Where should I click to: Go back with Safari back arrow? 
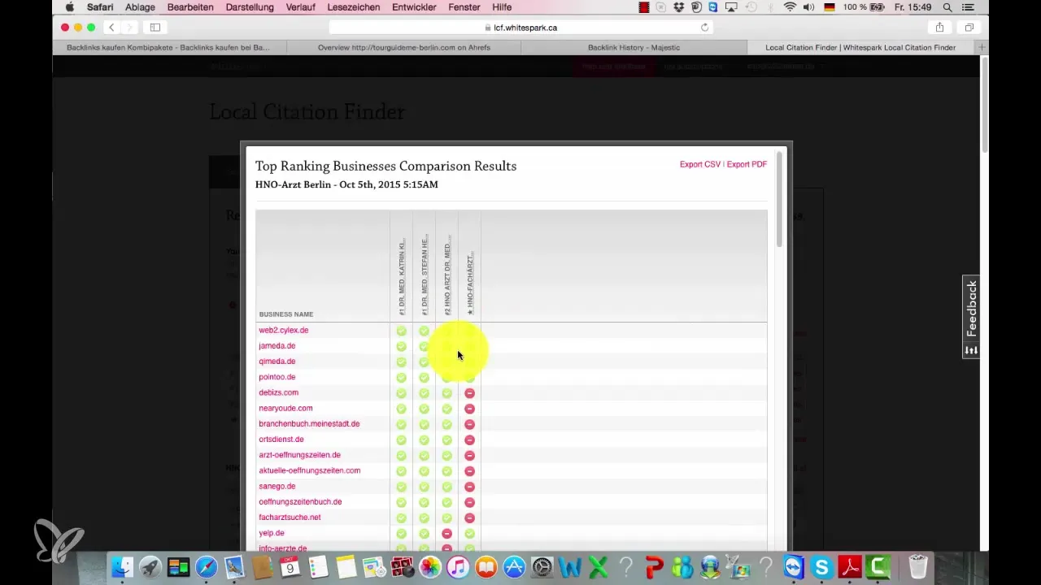click(x=112, y=27)
